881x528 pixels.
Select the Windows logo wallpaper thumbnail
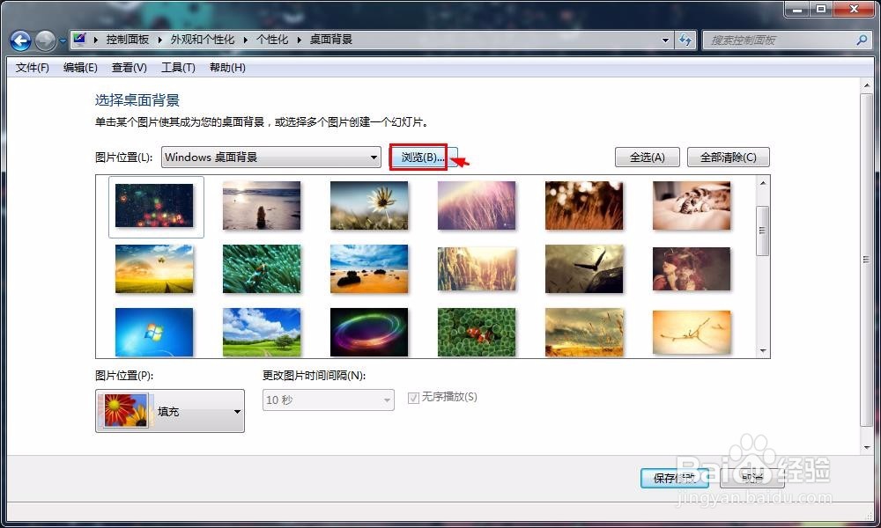154,332
